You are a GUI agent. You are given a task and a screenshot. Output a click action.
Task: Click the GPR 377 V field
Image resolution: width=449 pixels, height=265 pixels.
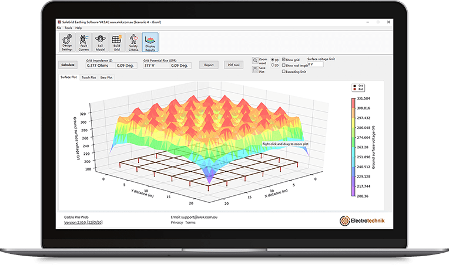point(156,66)
